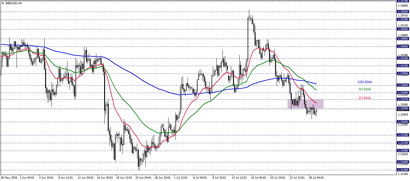This screenshot has height=181, width=410.
Task: Click the 1.32650 price level label
Action: 403,122
